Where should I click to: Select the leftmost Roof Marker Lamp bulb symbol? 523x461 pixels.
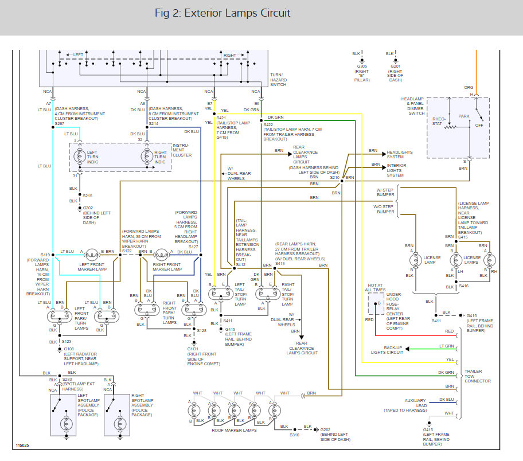point(194,411)
